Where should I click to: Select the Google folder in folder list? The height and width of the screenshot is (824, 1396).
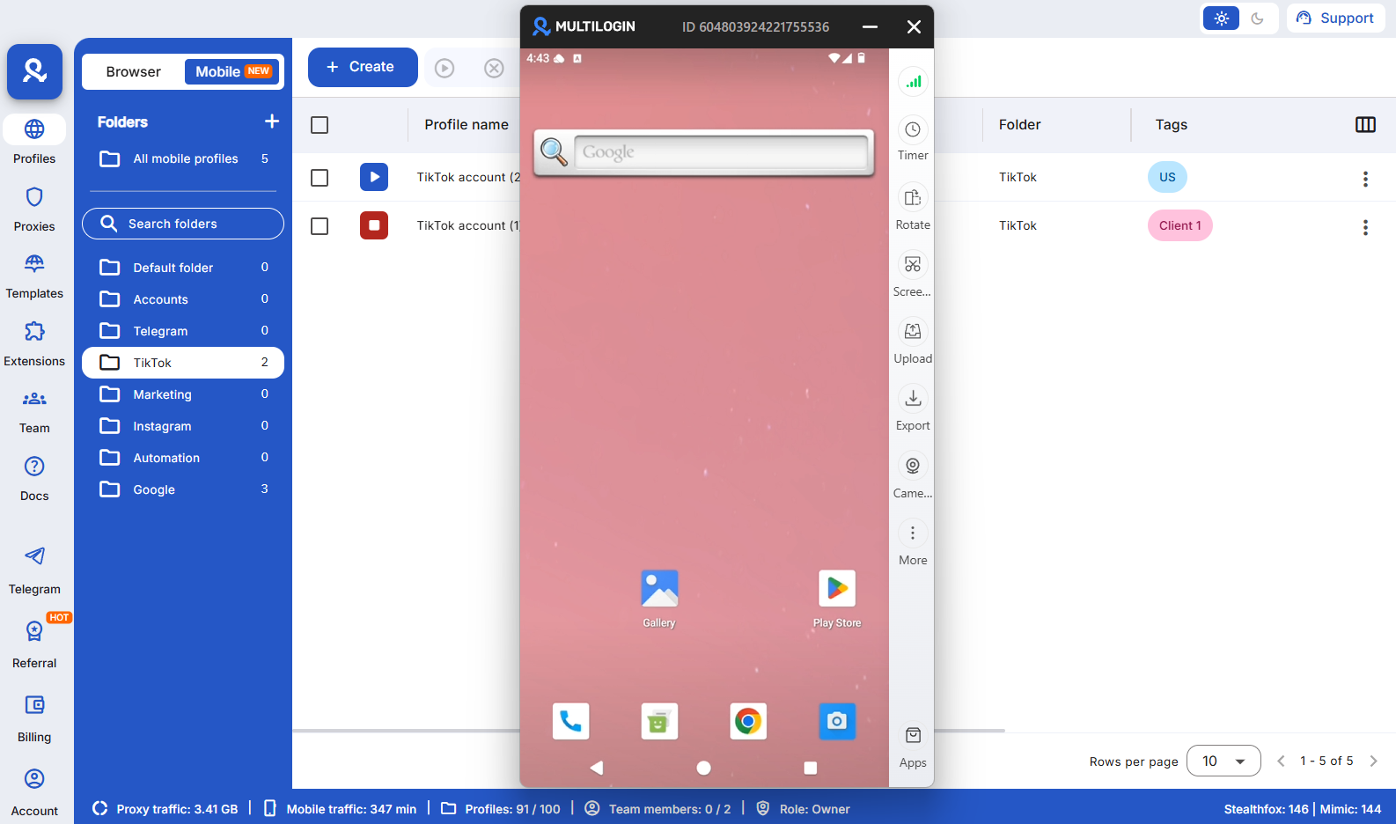154,489
